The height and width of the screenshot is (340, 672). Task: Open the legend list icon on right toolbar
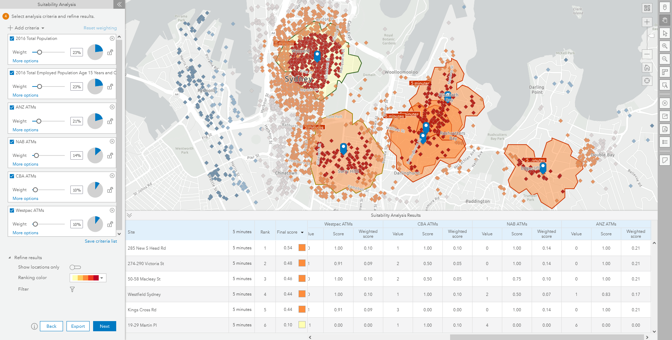[x=664, y=142]
